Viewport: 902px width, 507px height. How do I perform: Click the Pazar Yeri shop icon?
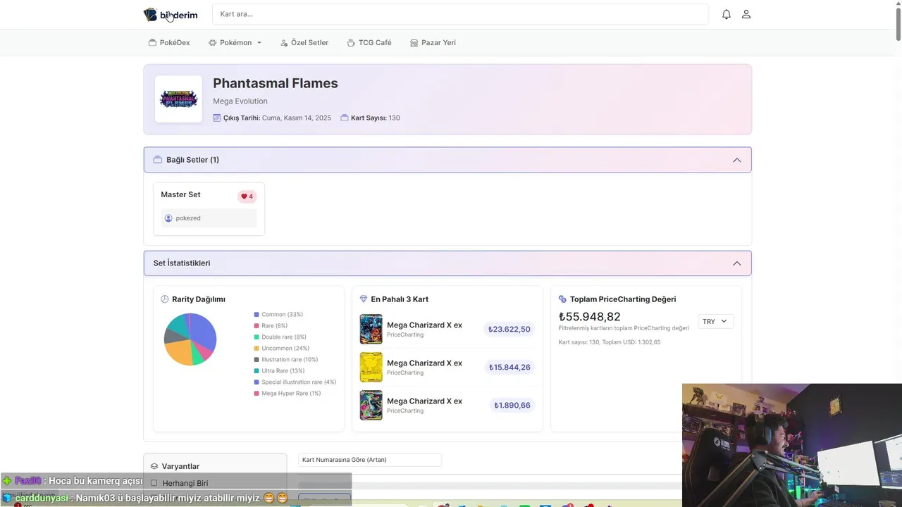tap(414, 42)
